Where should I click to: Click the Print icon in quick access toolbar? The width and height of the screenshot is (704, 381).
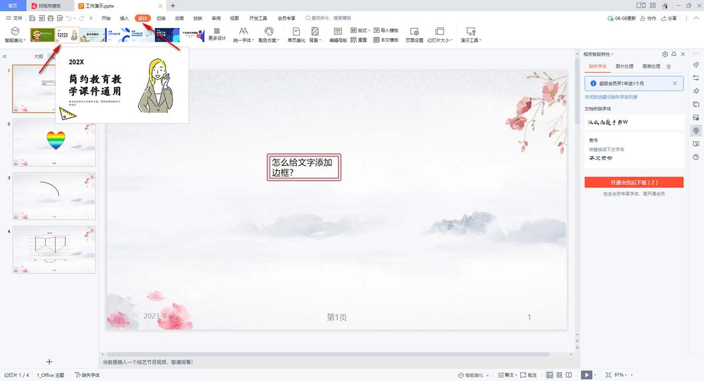(50, 18)
